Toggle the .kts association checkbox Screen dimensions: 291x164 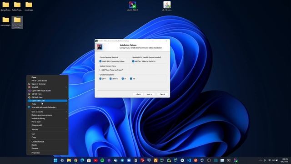[131, 79]
